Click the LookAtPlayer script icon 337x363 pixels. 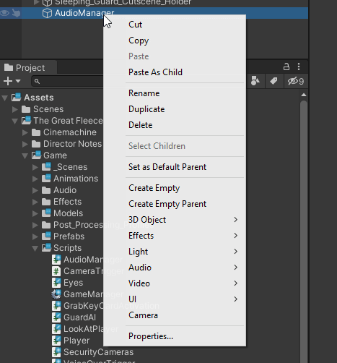click(56, 329)
